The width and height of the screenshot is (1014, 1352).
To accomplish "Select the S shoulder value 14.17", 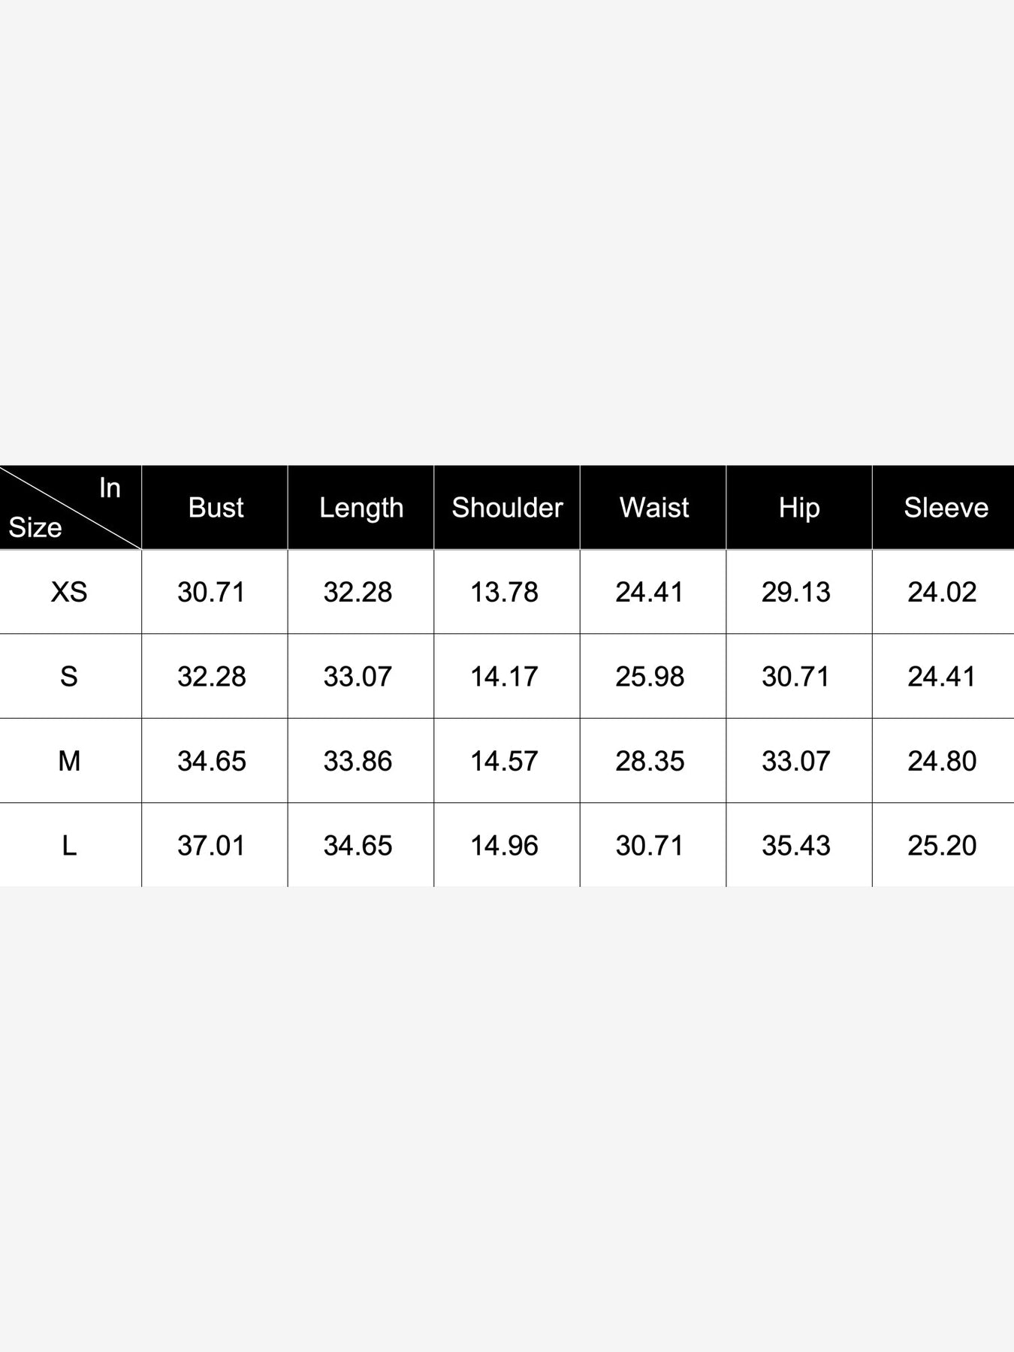I will click(x=504, y=677).
